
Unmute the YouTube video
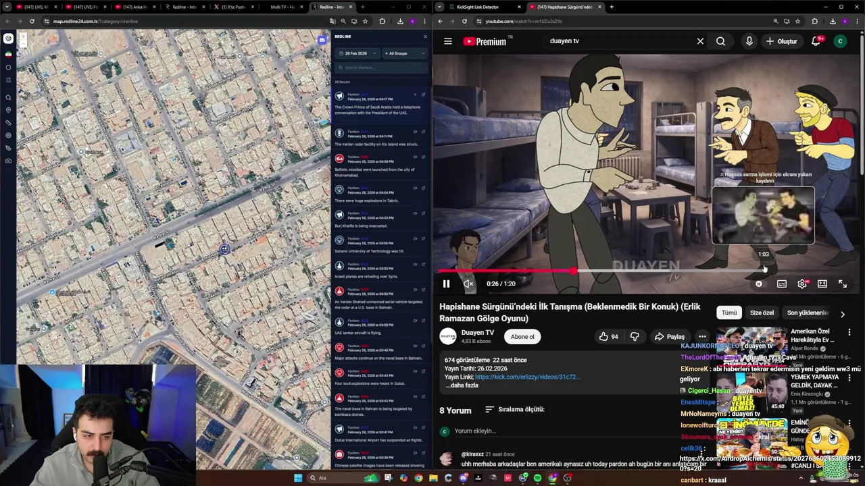[x=468, y=283]
